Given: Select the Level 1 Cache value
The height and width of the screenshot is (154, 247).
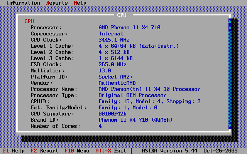Looking at the screenshot, I should [x=139, y=46].
